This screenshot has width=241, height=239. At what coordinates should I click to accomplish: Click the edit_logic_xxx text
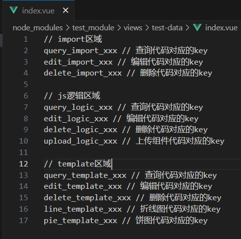click(76, 119)
